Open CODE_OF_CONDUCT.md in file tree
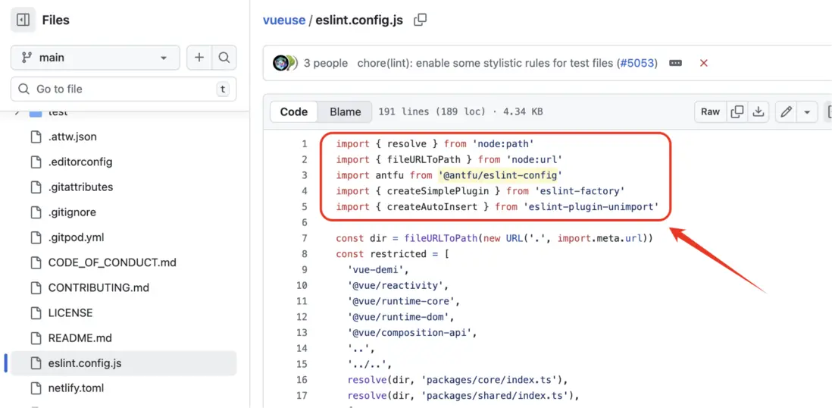Viewport: 832px width, 408px height. (x=112, y=262)
